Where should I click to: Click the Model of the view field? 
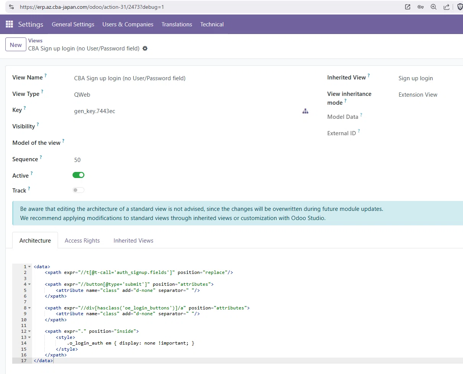191,143
